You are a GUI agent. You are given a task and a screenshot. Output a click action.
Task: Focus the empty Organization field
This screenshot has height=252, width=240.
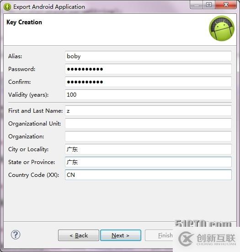(148, 137)
